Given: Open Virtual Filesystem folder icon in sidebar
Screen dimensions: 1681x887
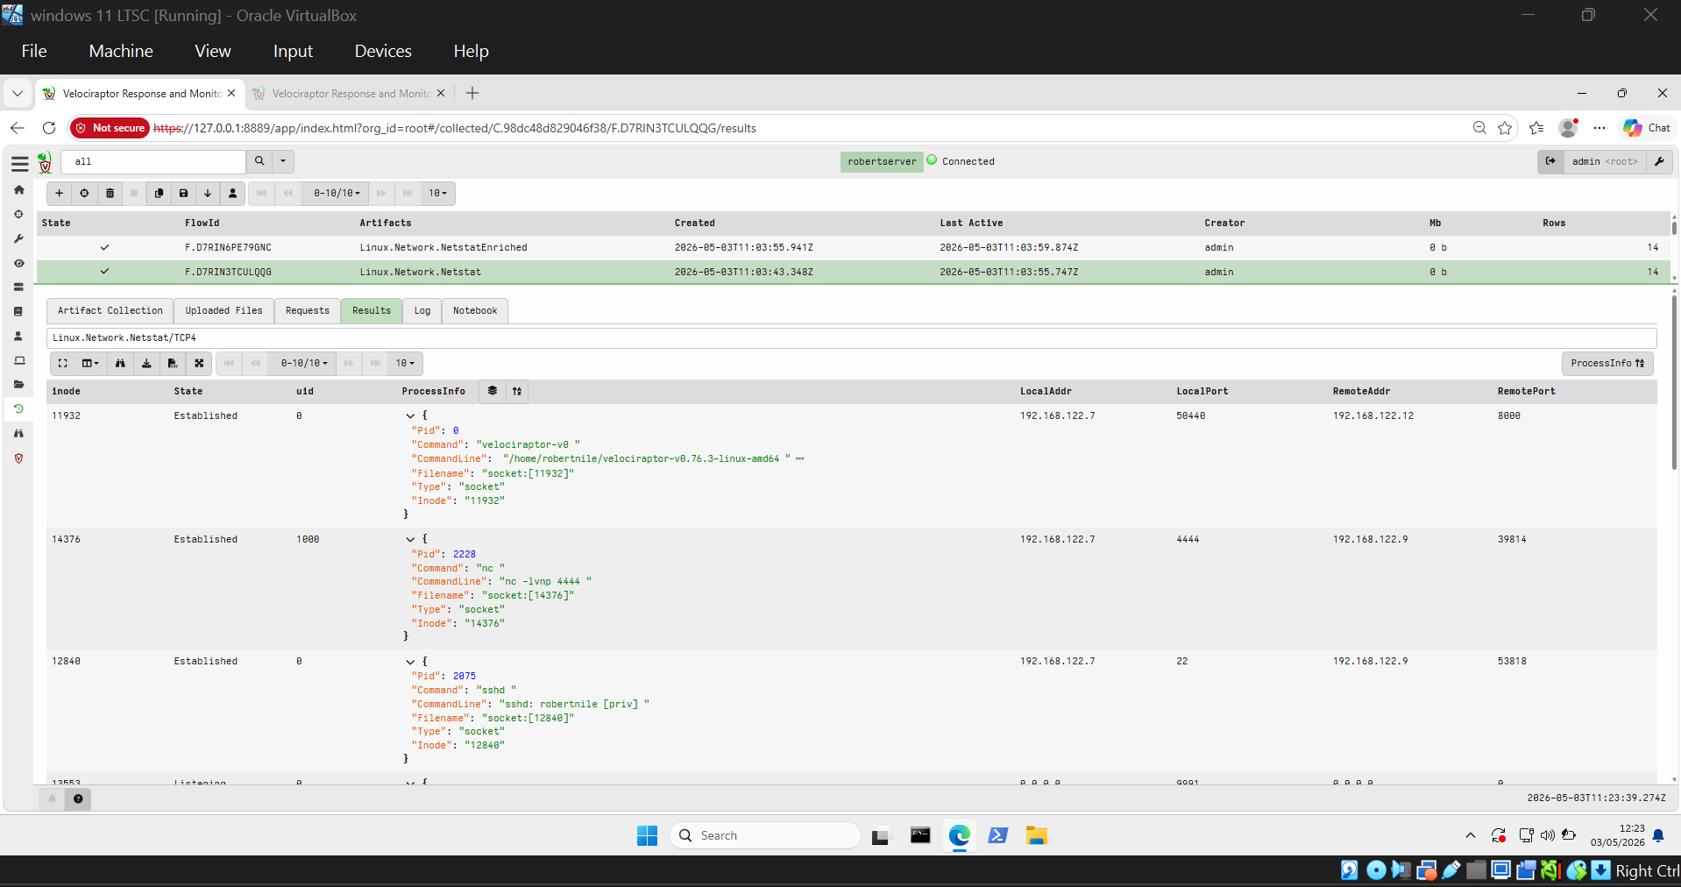Looking at the screenshot, I should pos(18,384).
